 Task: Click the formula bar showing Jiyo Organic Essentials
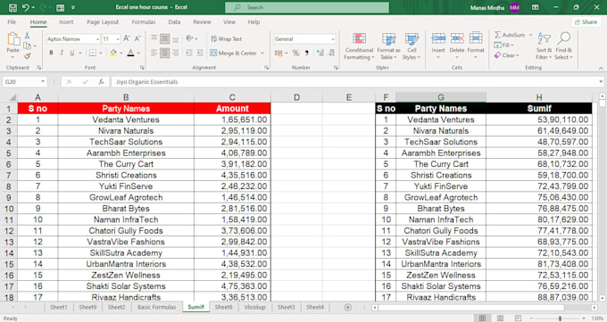coord(354,82)
